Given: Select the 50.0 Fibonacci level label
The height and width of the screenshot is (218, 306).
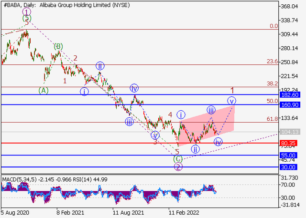Looking at the screenshot, I should coord(272,101).
